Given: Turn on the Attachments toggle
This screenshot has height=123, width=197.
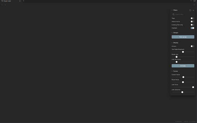Looking at the screenshot, I should pyautogui.click(x=192, y=22).
